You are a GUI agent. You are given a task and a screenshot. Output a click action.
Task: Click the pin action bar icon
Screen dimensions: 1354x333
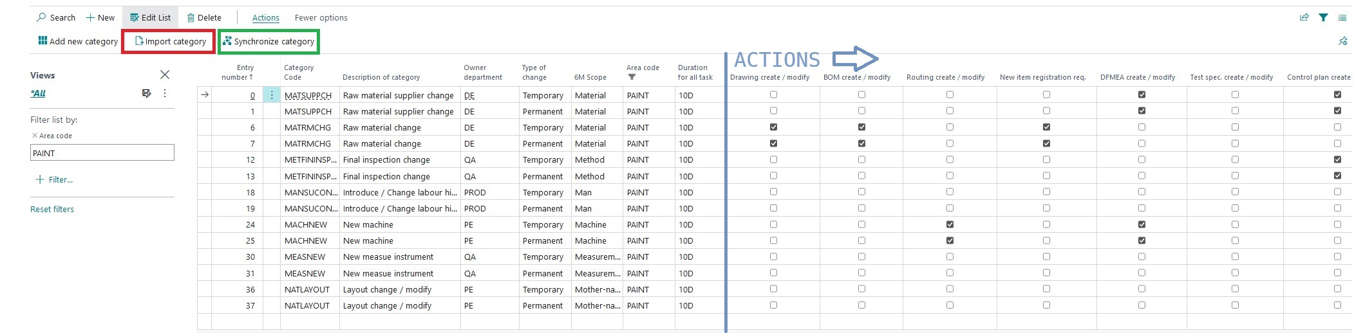[x=1342, y=41]
